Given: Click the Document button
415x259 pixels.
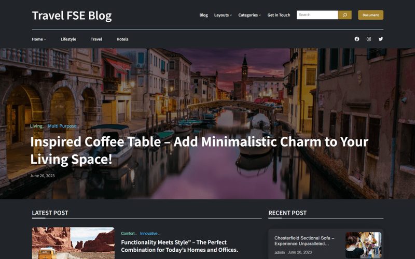Looking at the screenshot, I should pos(370,15).
